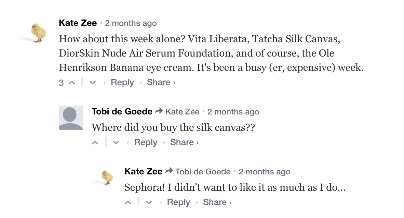Upvote Kate Zee's Sephora reply

[x=128, y=203]
